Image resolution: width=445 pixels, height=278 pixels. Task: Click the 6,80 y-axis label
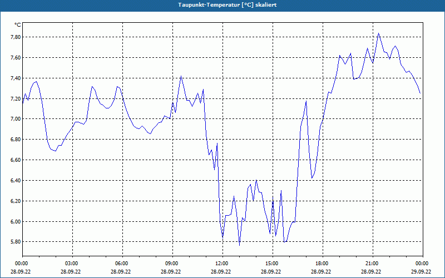click(x=16, y=140)
